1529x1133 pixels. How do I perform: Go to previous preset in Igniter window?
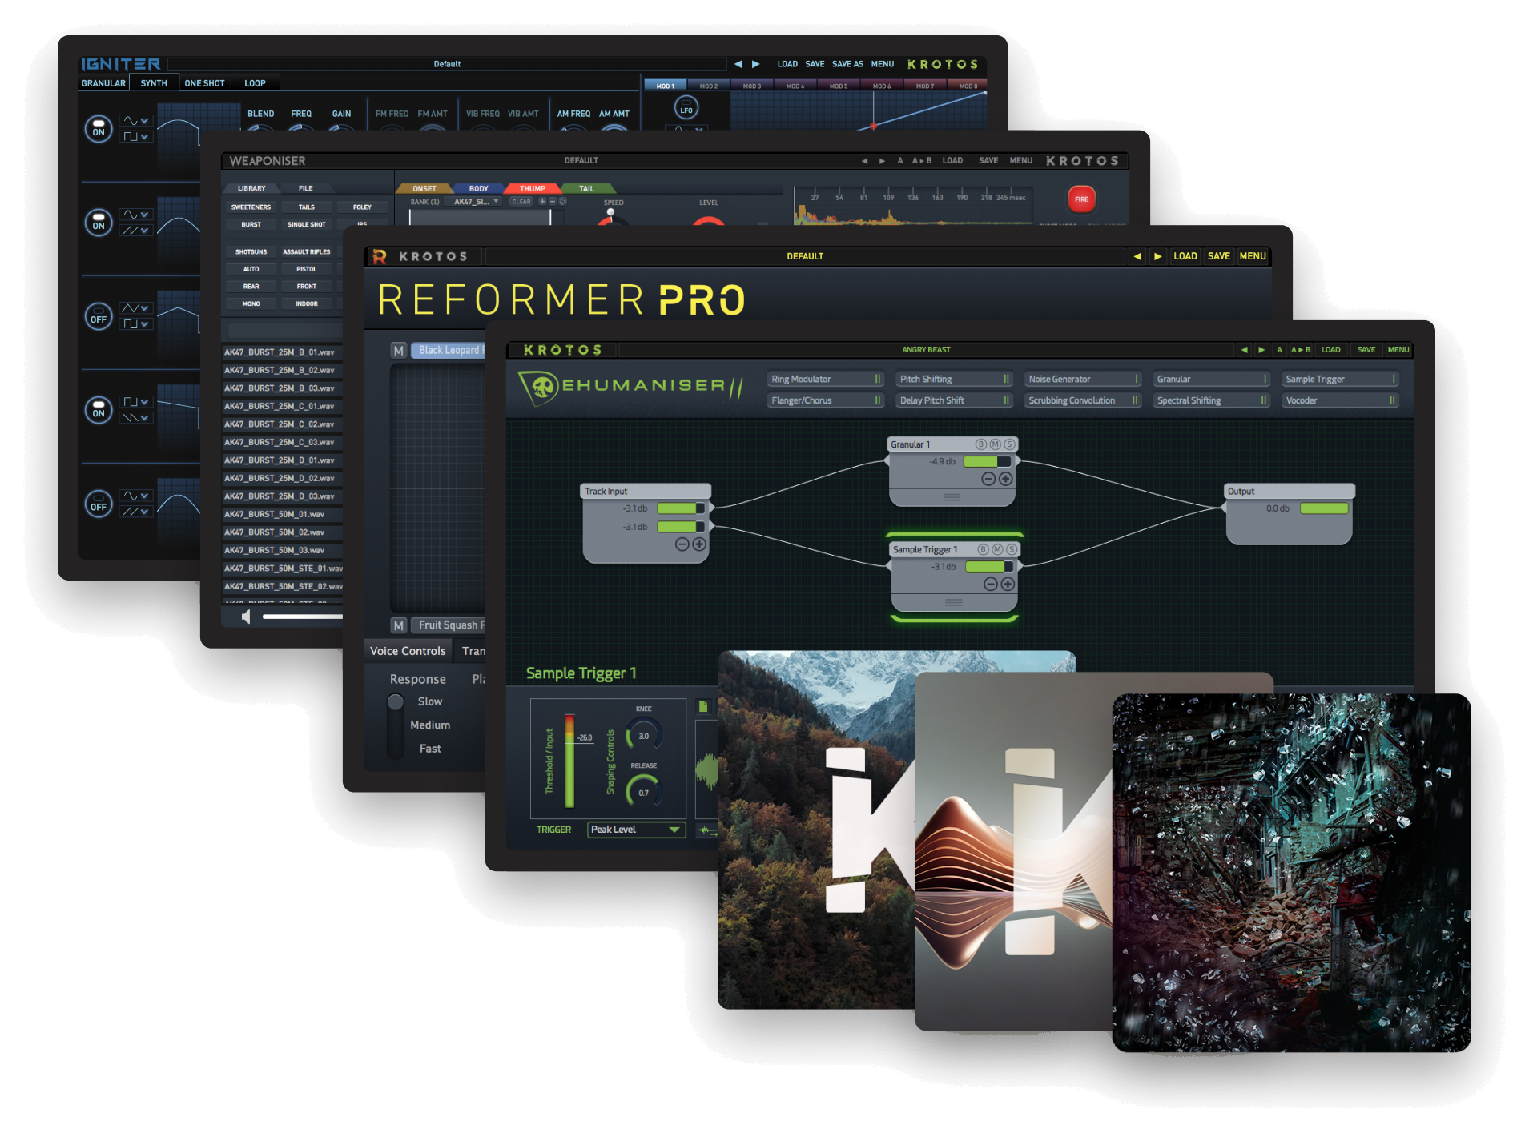tap(738, 64)
